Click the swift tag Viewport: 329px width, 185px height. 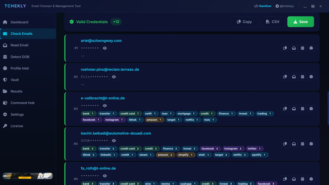pyautogui.click(x=151, y=113)
